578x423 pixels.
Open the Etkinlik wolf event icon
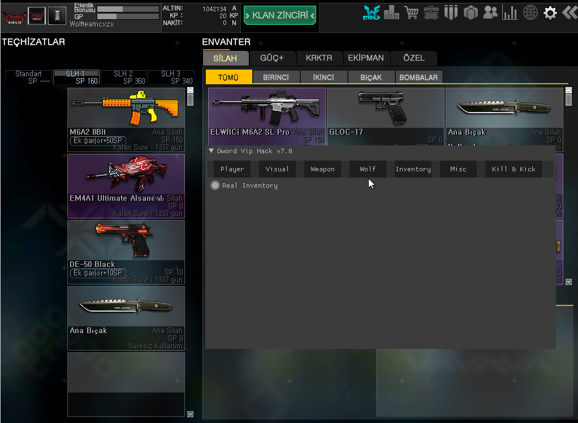[371, 12]
